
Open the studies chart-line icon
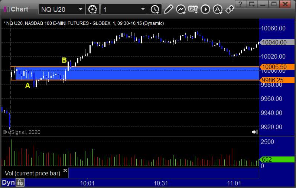(180, 9)
